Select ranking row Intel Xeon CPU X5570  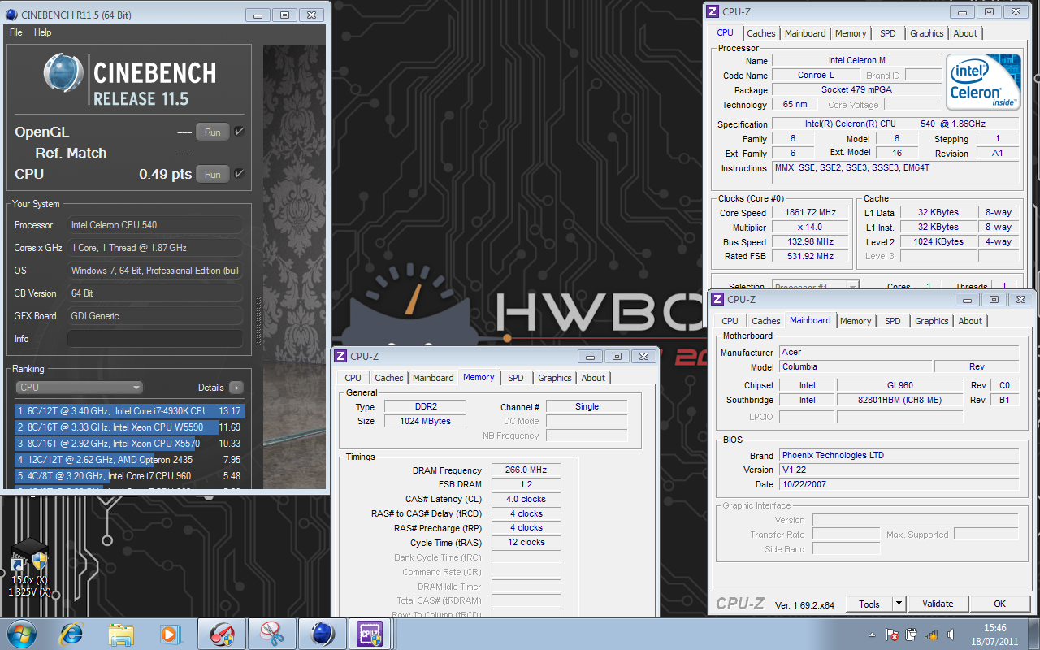pos(129,444)
